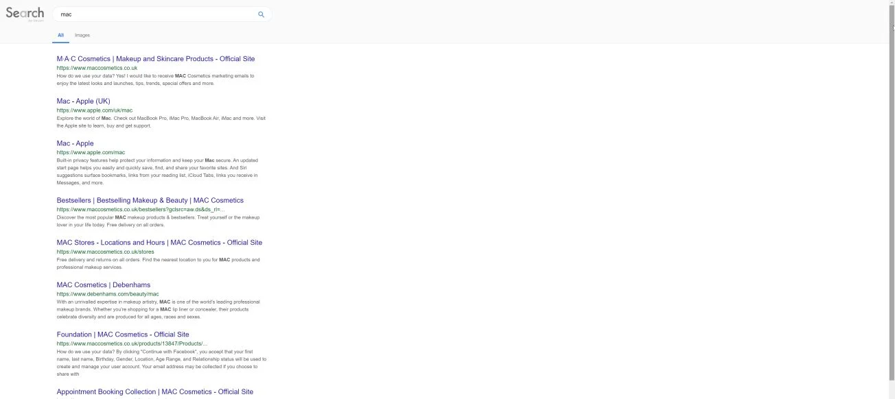Click the https://www.maccosmetics.co.uk URL

click(x=97, y=68)
